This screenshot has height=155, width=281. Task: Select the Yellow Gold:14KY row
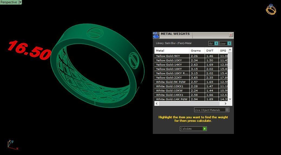point(191,65)
